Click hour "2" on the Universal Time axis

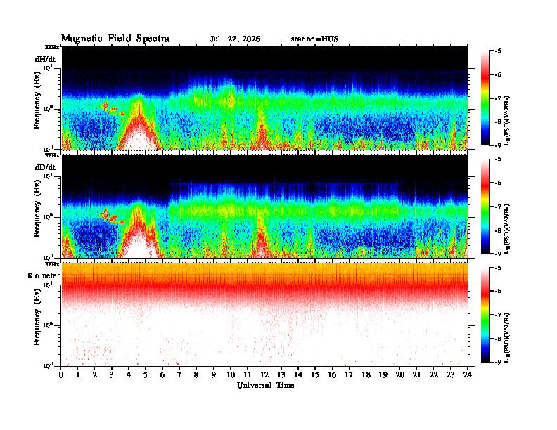(95, 374)
